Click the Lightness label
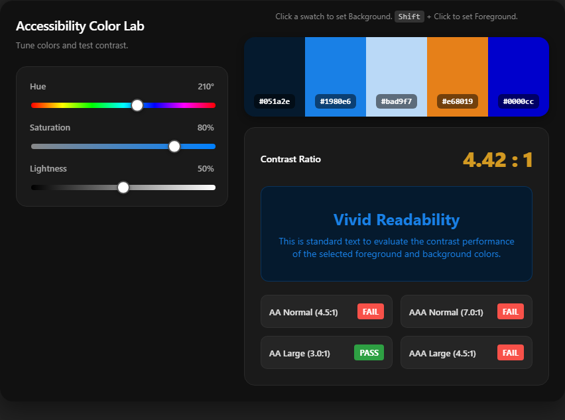Image resolution: width=565 pixels, height=420 pixels. coord(48,169)
